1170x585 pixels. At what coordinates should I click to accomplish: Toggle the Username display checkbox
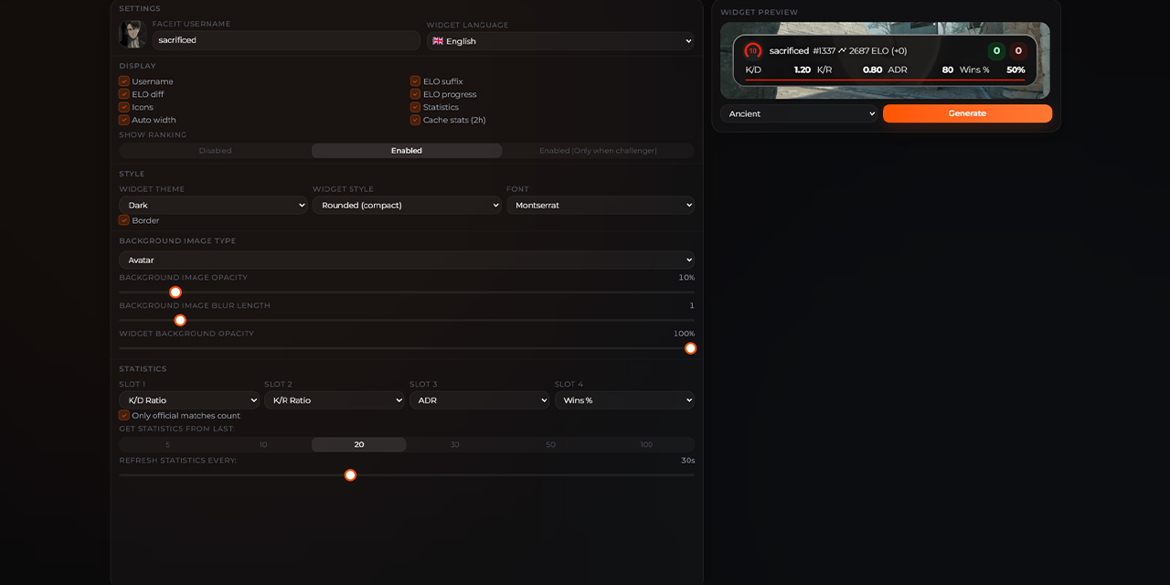[x=123, y=81]
